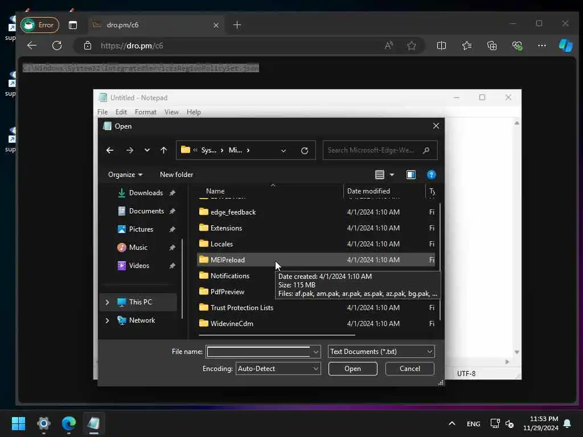Open the Copilot sidebar icon
Screen dimensions: 583x437
point(565,46)
